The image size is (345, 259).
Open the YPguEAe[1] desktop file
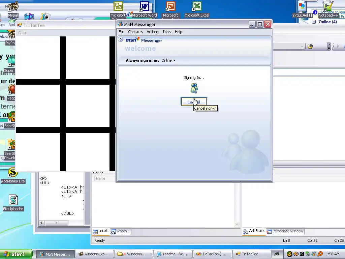(x=302, y=9)
